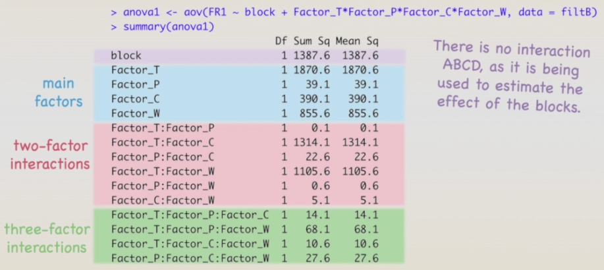Select the Factor_W main effect row
The height and width of the screenshot is (270, 604).
point(136,113)
